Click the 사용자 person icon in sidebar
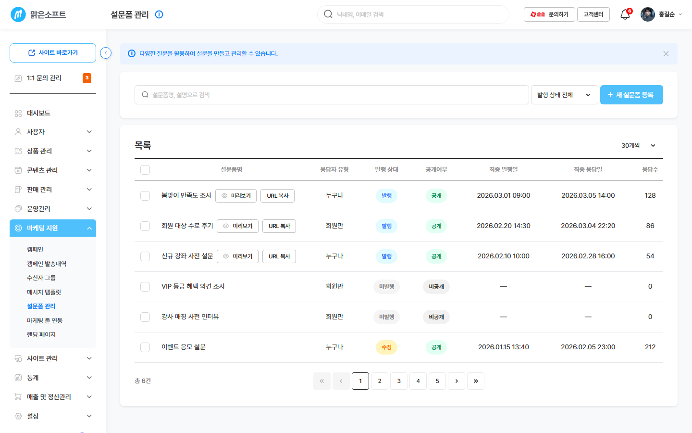 [18, 132]
